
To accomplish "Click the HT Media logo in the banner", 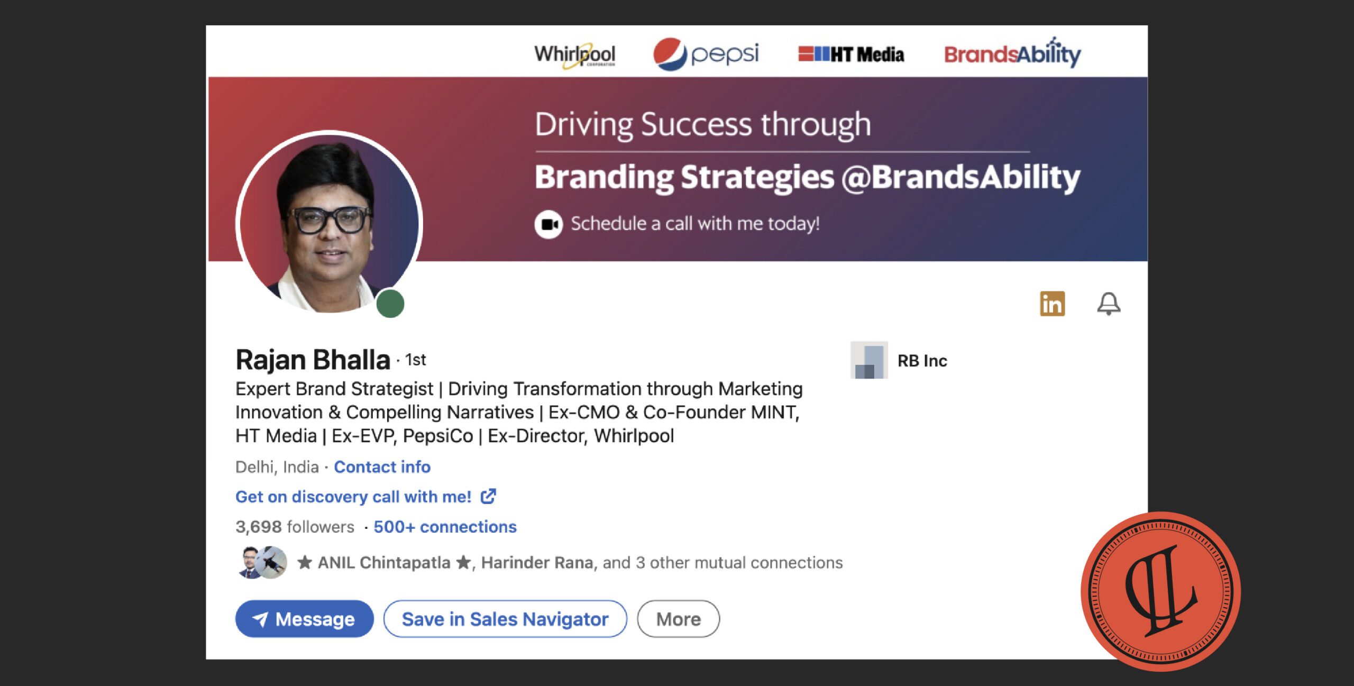I will 851,54.
